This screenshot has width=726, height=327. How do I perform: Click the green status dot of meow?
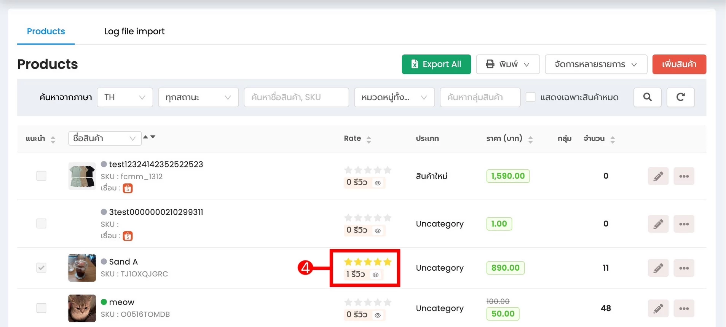click(104, 302)
